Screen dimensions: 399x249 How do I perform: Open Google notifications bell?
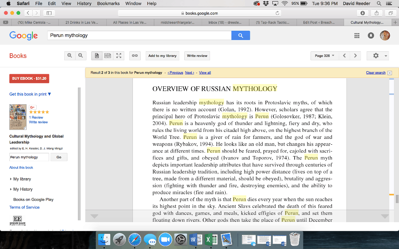371,35
